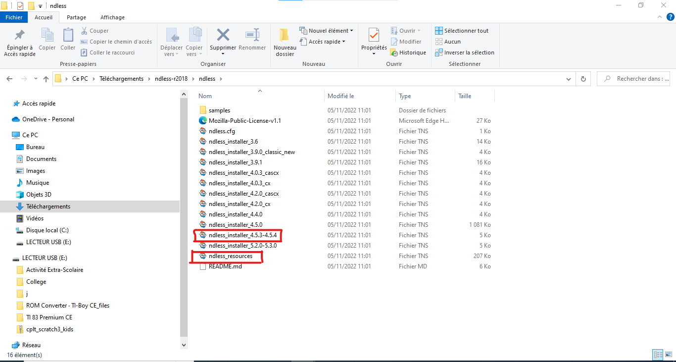676x362 pixels.
Task: Click the Coller clipboard icon
Action: click(x=68, y=36)
